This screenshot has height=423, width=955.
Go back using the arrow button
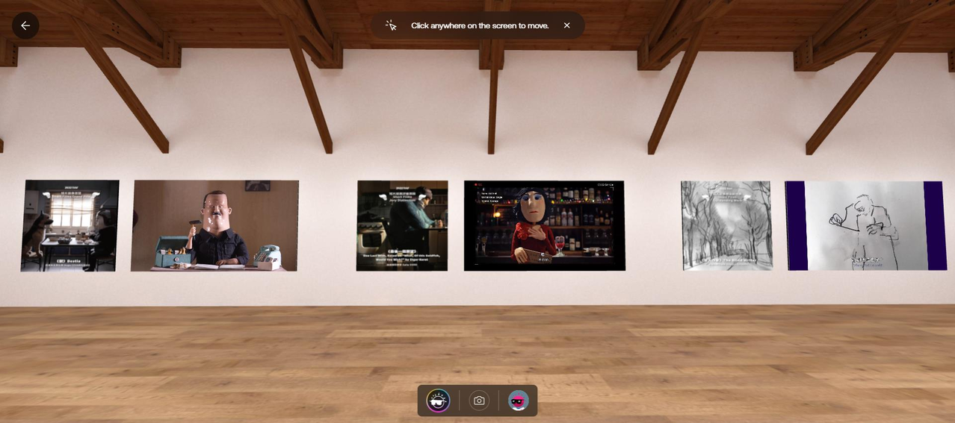tap(25, 25)
